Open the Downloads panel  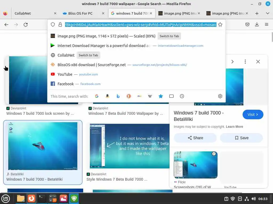(257, 24)
